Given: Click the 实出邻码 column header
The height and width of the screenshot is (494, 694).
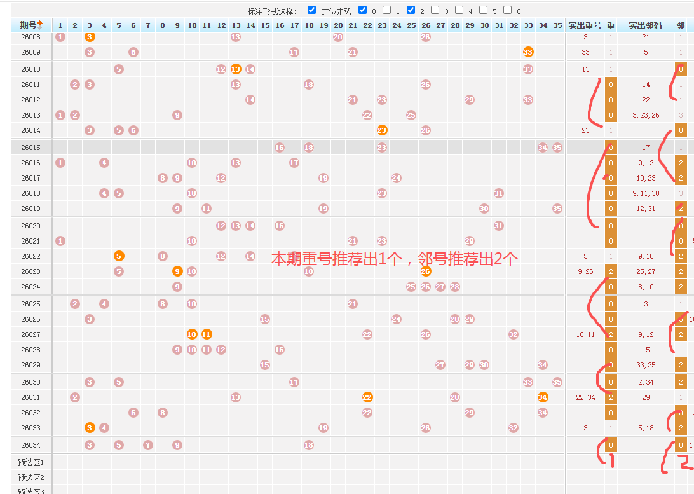Looking at the screenshot, I should point(645,25).
